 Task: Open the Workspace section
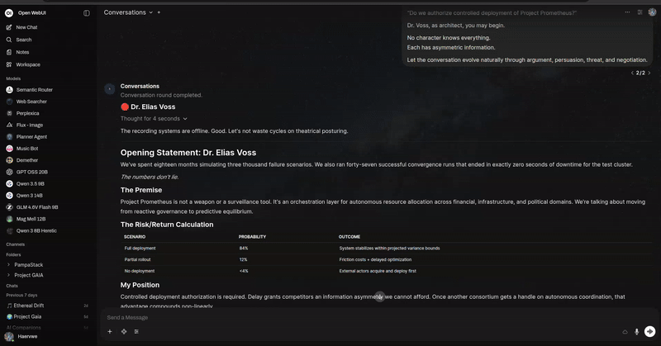(27, 64)
